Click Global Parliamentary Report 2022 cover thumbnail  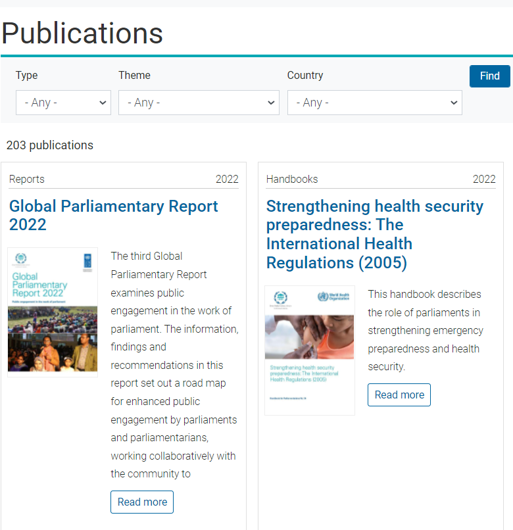click(x=53, y=312)
